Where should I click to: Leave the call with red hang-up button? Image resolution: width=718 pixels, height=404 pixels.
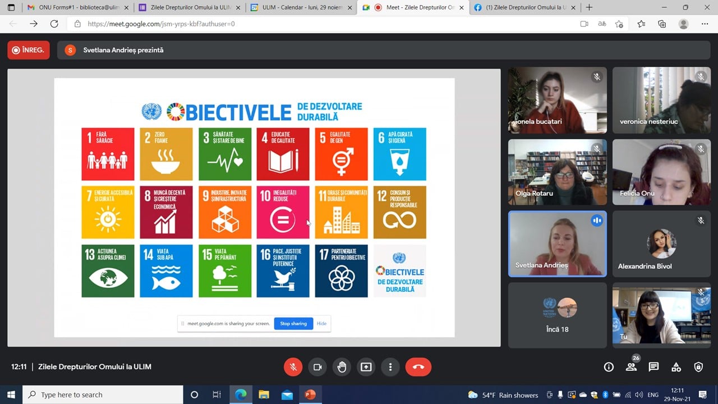(x=418, y=367)
